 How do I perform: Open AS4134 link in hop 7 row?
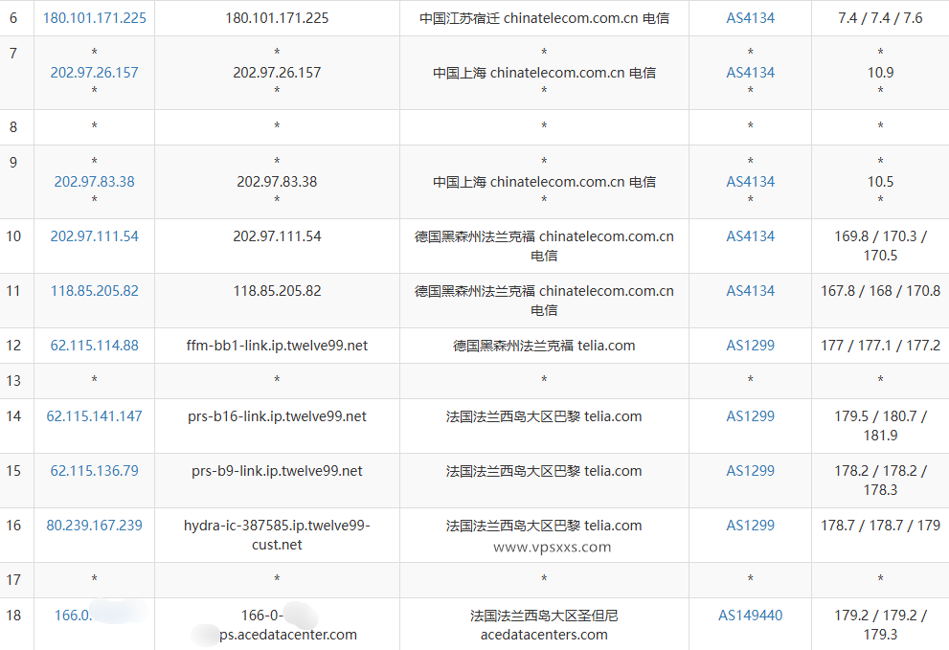[751, 73]
